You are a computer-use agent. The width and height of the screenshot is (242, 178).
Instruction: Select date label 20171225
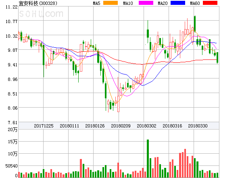44,126
